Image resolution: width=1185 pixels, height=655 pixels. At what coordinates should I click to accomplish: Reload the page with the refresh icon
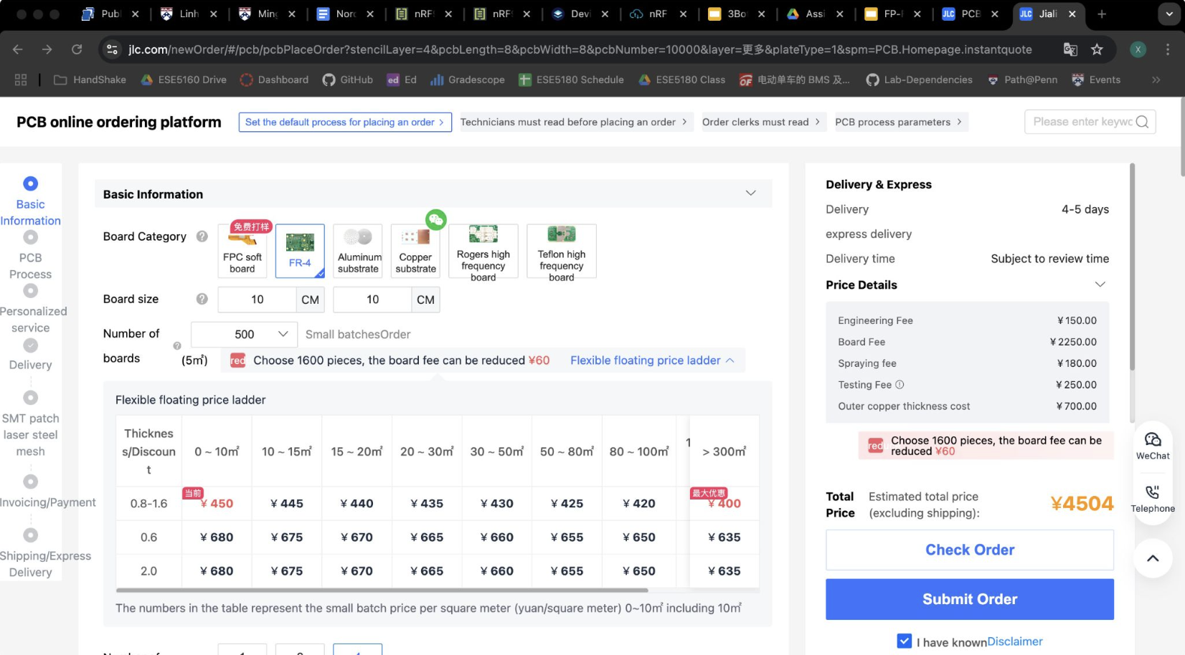tap(77, 49)
